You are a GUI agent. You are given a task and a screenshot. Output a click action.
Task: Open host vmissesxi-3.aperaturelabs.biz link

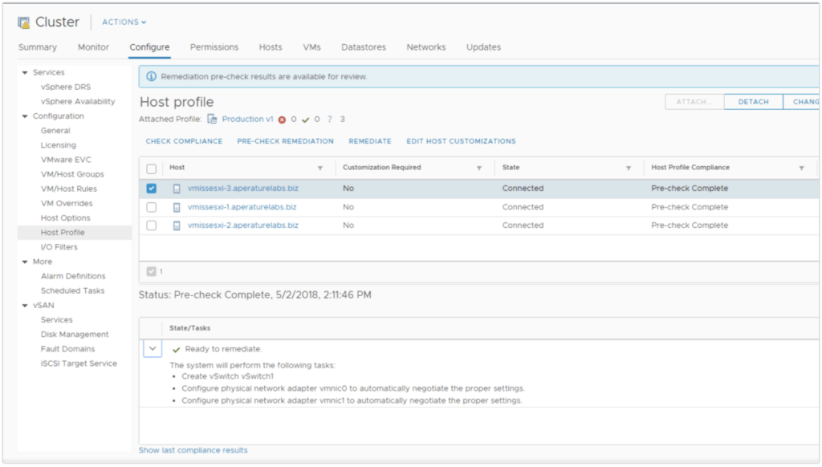pyautogui.click(x=242, y=188)
